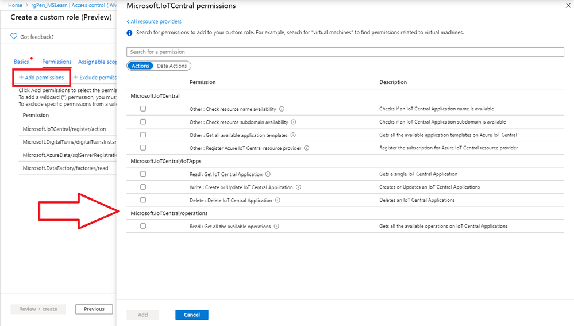Switch to the Basics tab

21,62
